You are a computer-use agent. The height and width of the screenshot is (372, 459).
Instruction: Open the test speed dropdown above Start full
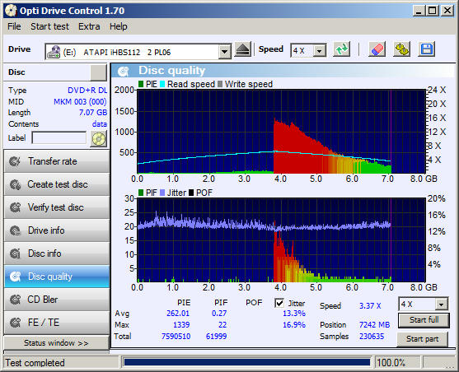(x=441, y=305)
